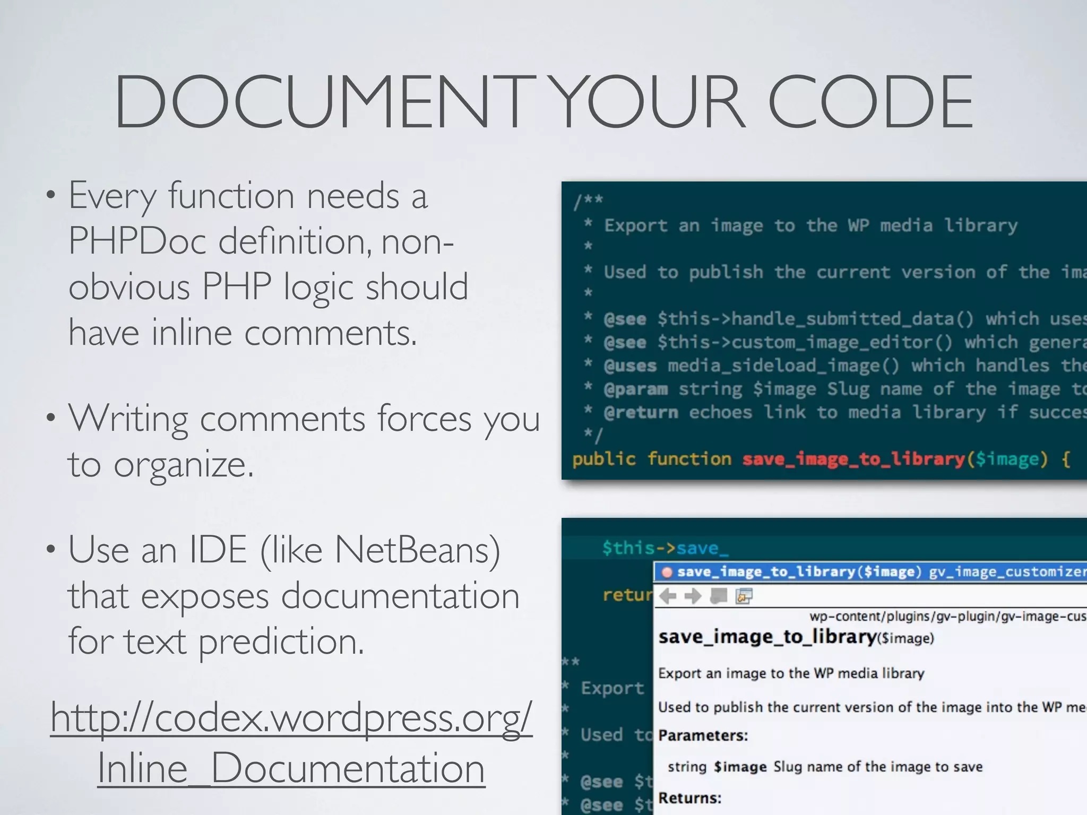Select the save_image_to_library($image) autocomplete suggestion
Screen dimensions: 1087x815
870,572
